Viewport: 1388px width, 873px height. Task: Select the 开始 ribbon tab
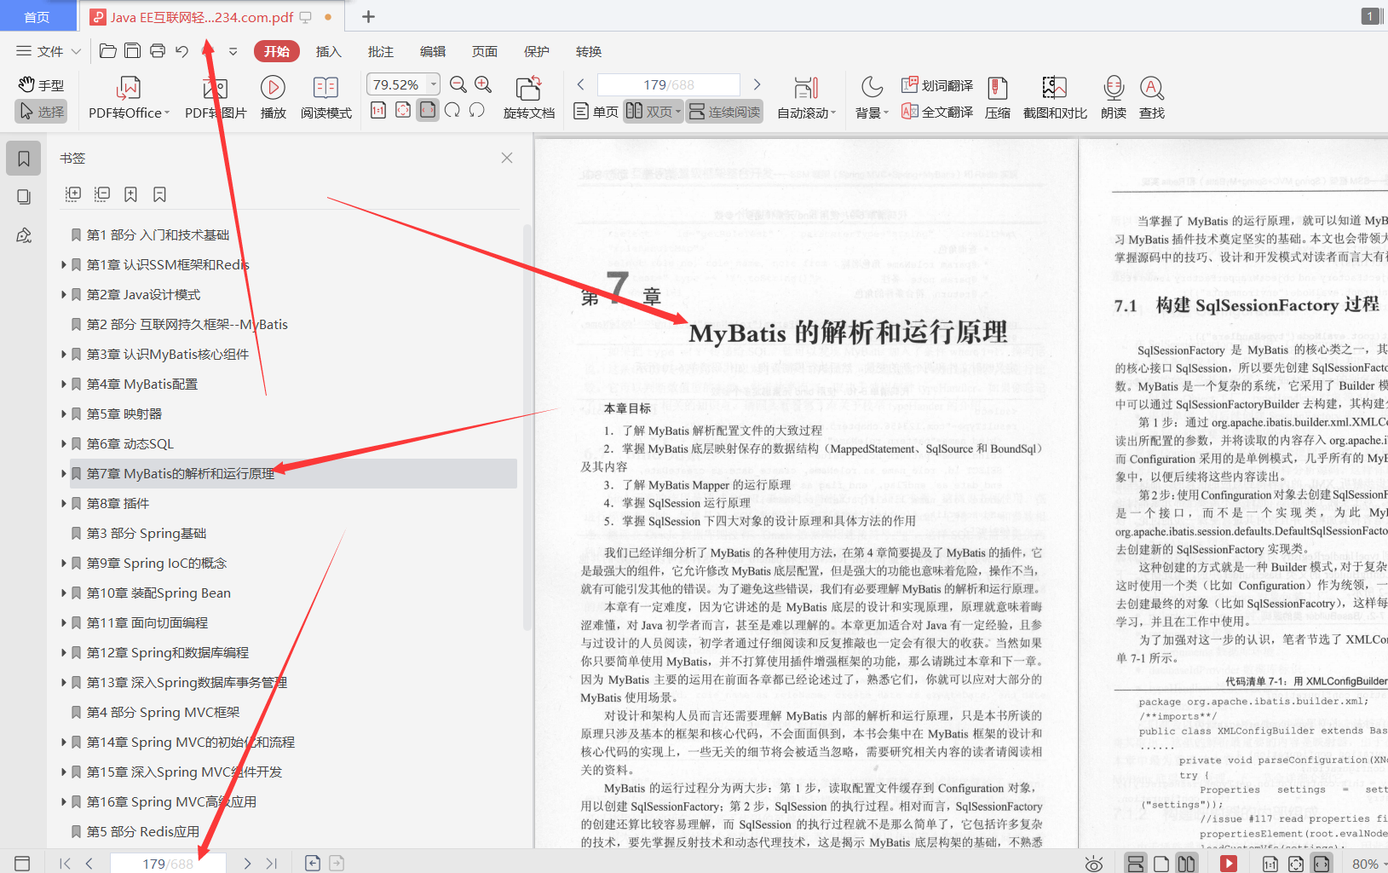point(277,51)
